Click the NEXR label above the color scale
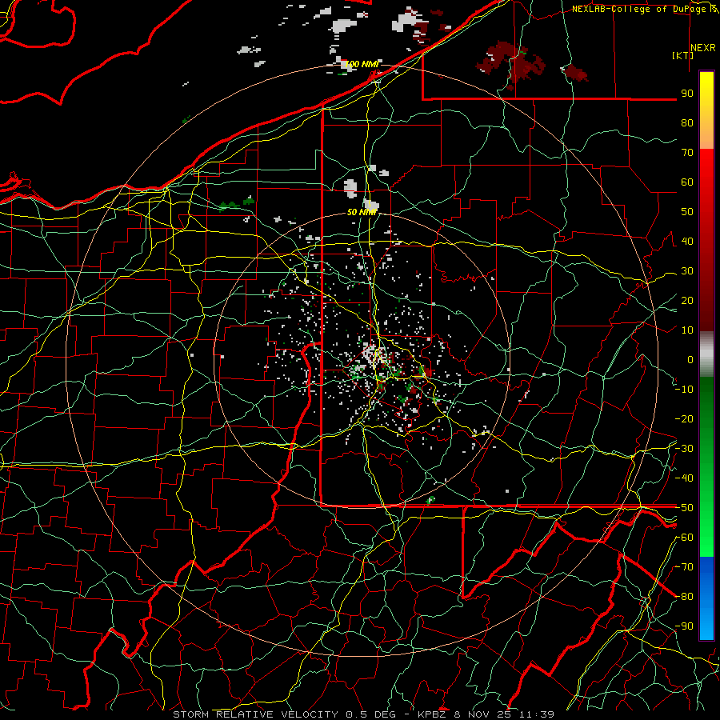 click(x=702, y=48)
